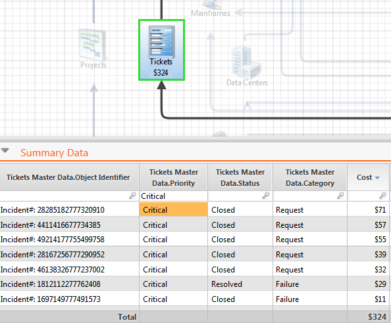Collapse the Summary Data panel triangle
The height and width of the screenshot is (323, 391).
coord(5,150)
